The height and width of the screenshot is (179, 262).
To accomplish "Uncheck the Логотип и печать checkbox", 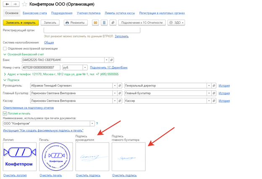I will click(5, 113).
